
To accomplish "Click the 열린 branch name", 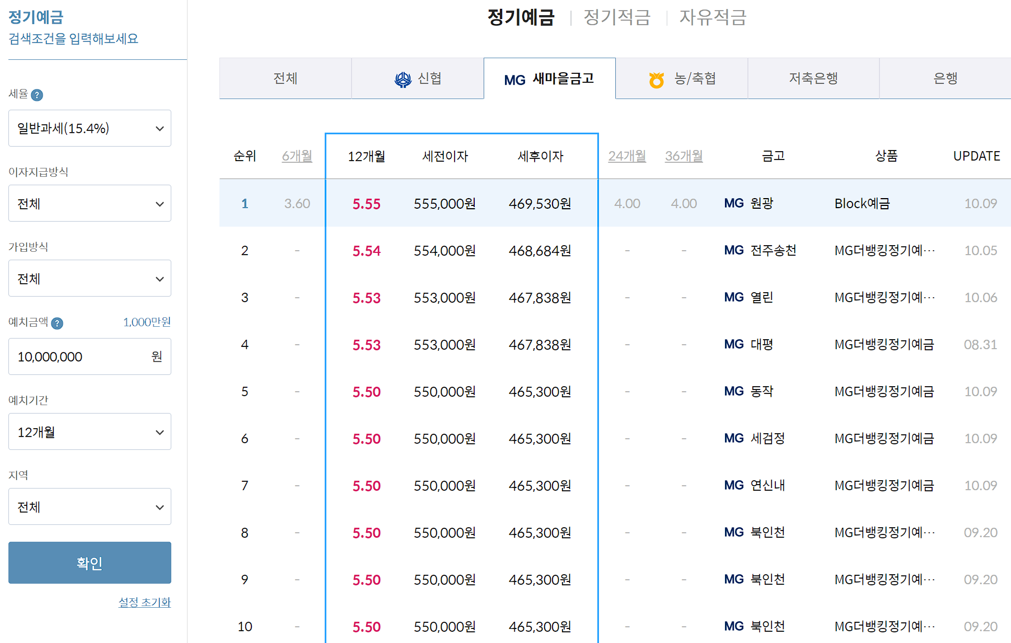I will click(x=762, y=298).
